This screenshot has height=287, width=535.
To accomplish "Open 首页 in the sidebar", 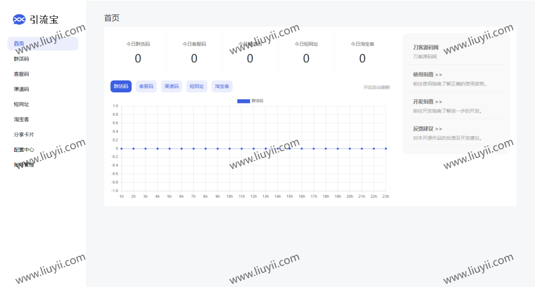I will pos(43,44).
